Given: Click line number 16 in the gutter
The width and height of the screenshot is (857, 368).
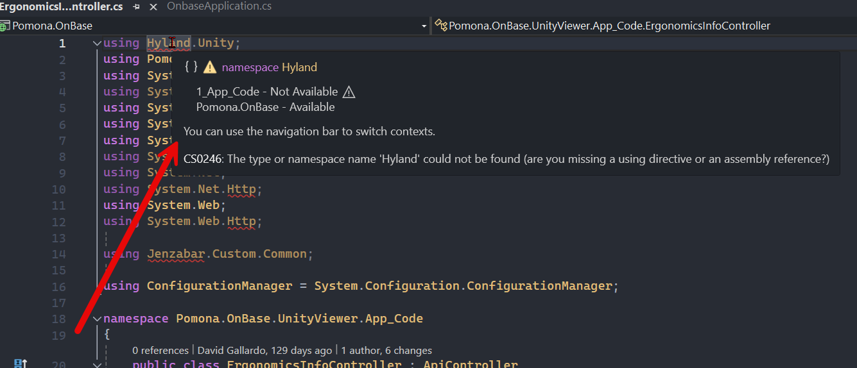Looking at the screenshot, I should (58, 287).
